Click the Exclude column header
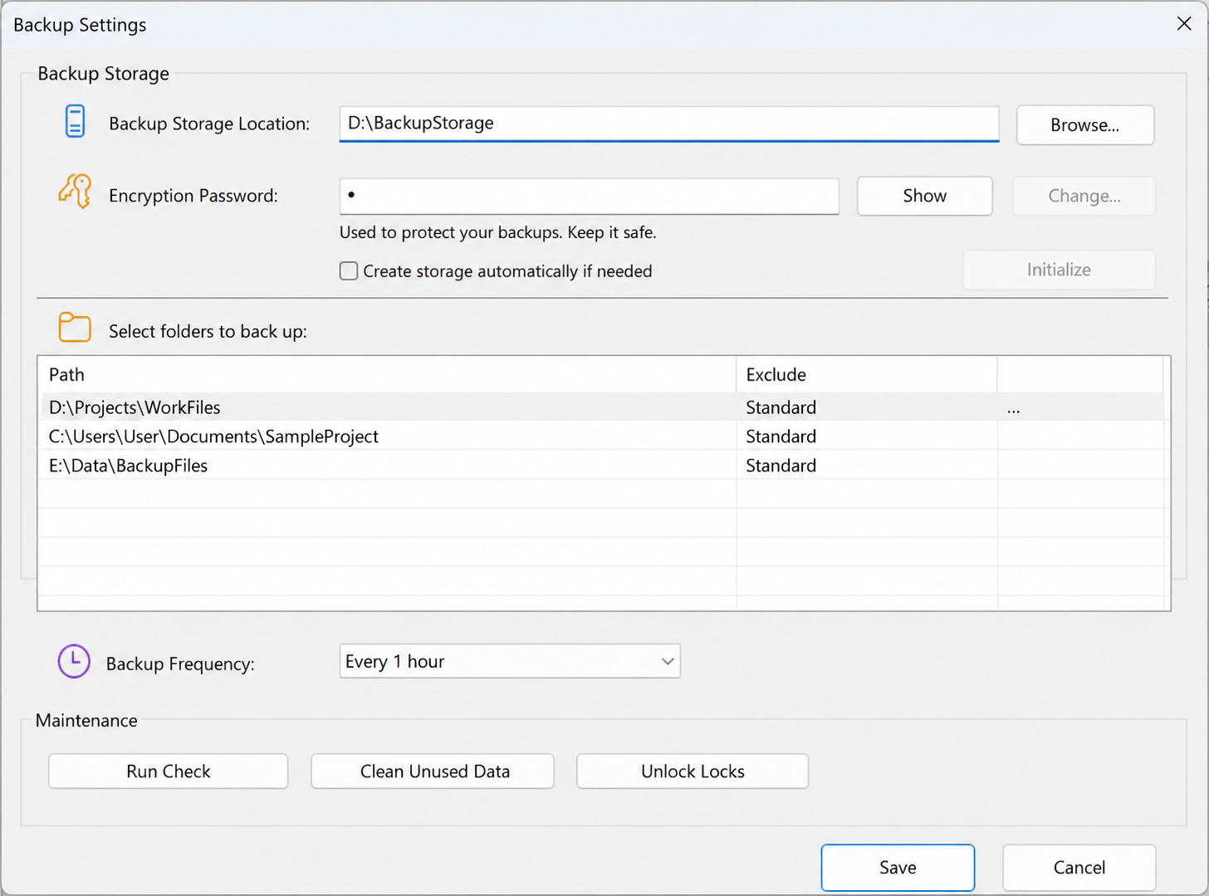Image resolution: width=1209 pixels, height=896 pixels. [866, 375]
